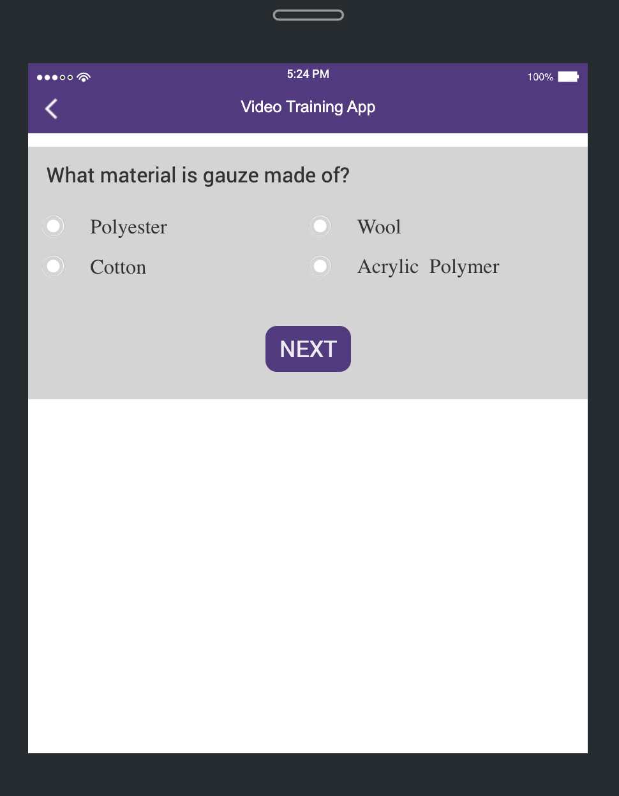619x796 pixels.
Task: Tap the home indicator at top
Action: tap(308, 13)
